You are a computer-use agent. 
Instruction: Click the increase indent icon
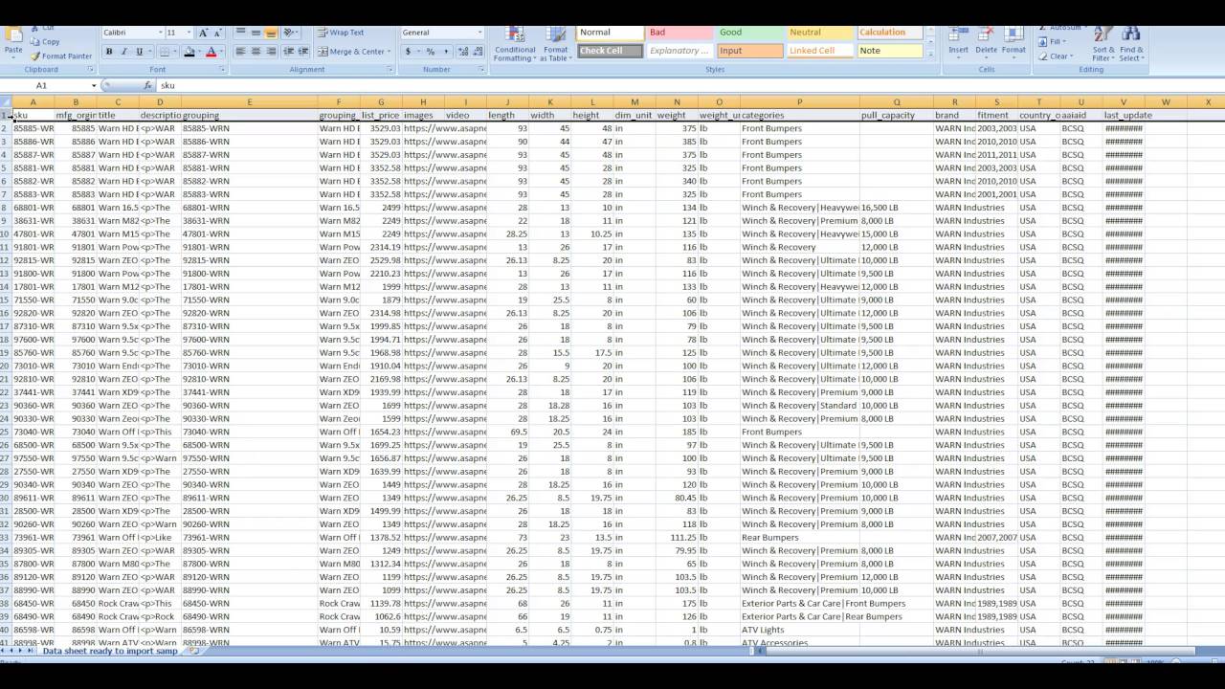pyautogui.click(x=302, y=52)
